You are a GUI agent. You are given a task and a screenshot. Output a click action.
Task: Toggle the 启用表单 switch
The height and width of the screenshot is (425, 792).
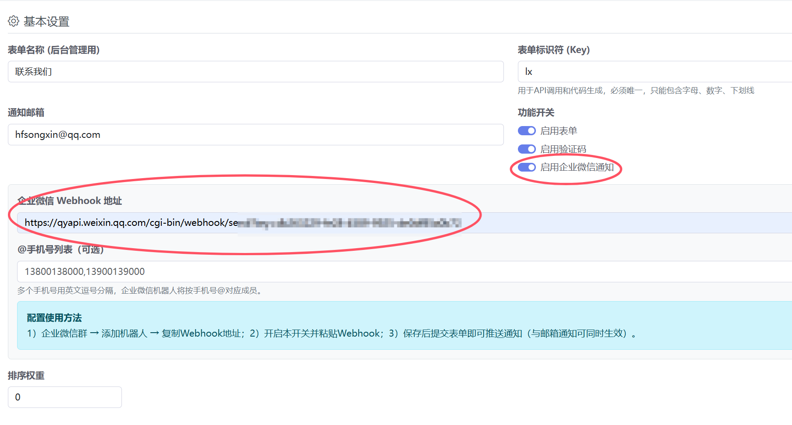tap(527, 131)
